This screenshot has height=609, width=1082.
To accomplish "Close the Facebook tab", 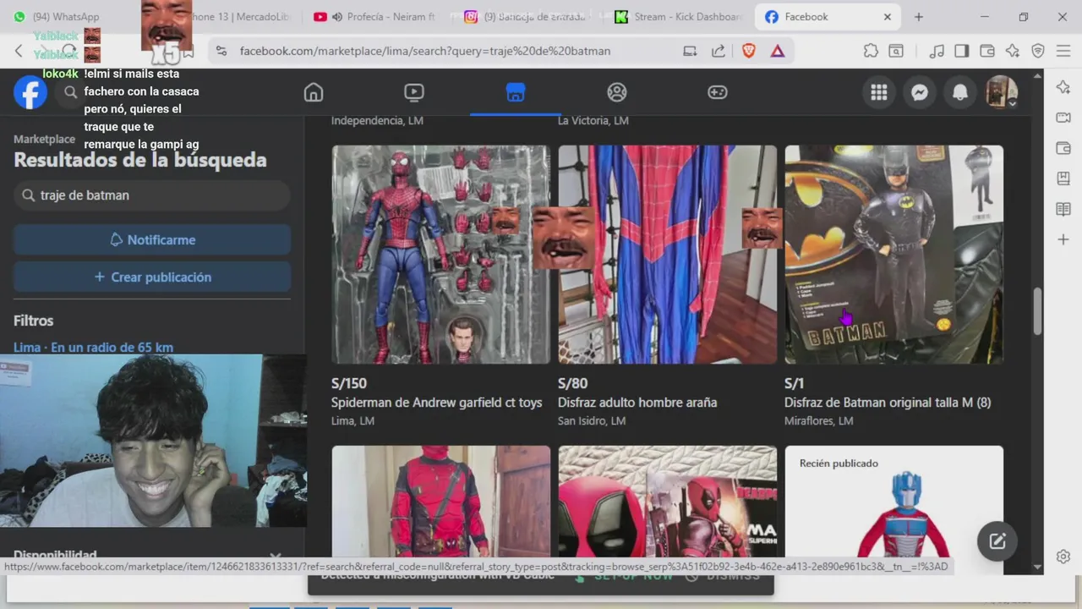I will [x=888, y=17].
